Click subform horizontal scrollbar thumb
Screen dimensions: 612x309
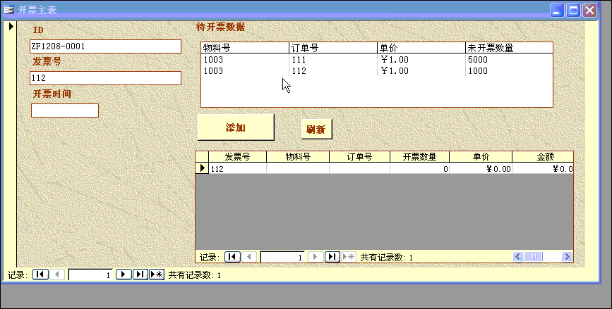(534, 256)
